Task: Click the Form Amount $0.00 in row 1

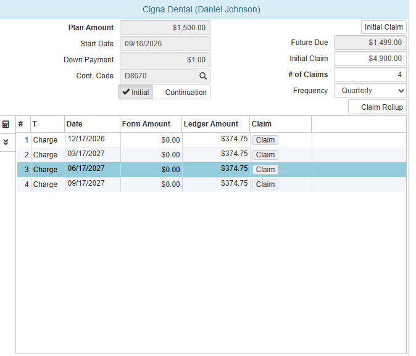Action: [x=151, y=140]
